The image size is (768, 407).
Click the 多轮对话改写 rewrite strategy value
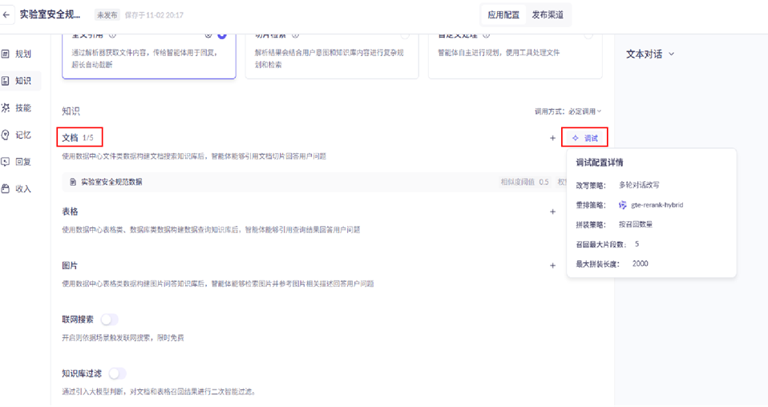coord(639,185)
